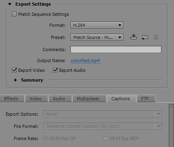The image size is (174, 147).
Task: Collapse the Export Settings section
Action: click(x=10, y=4)
